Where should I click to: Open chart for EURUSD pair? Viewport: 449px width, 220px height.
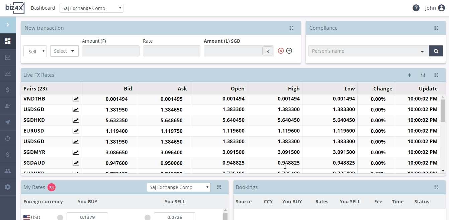[x=76, y=131]
